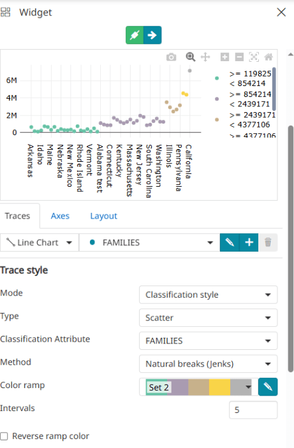Click the Massachusetts x-axis label
This screenshot has width=294, height=448.
point(129,170)
